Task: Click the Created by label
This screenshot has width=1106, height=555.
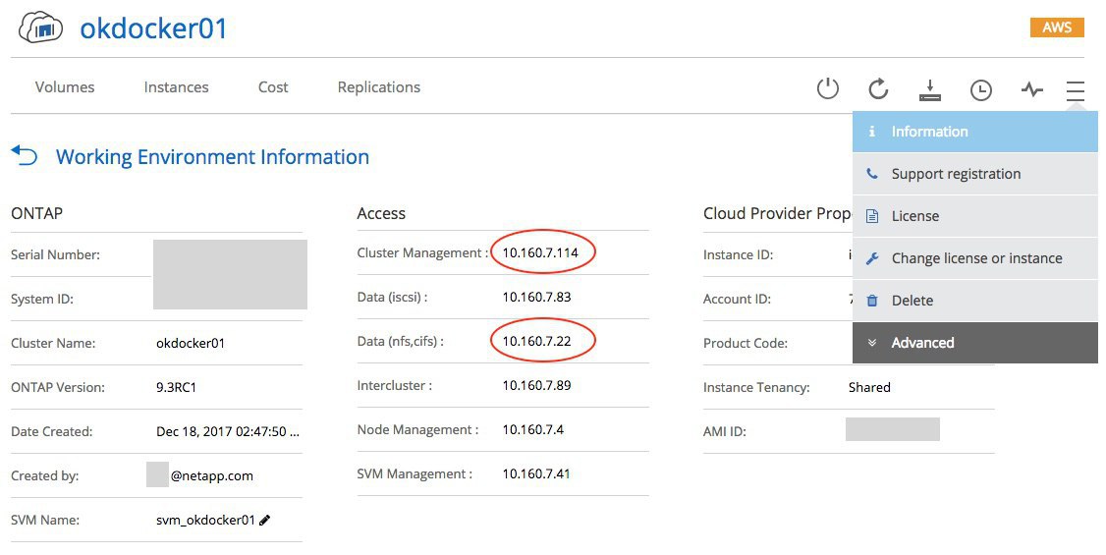Action: pos(44,476)
